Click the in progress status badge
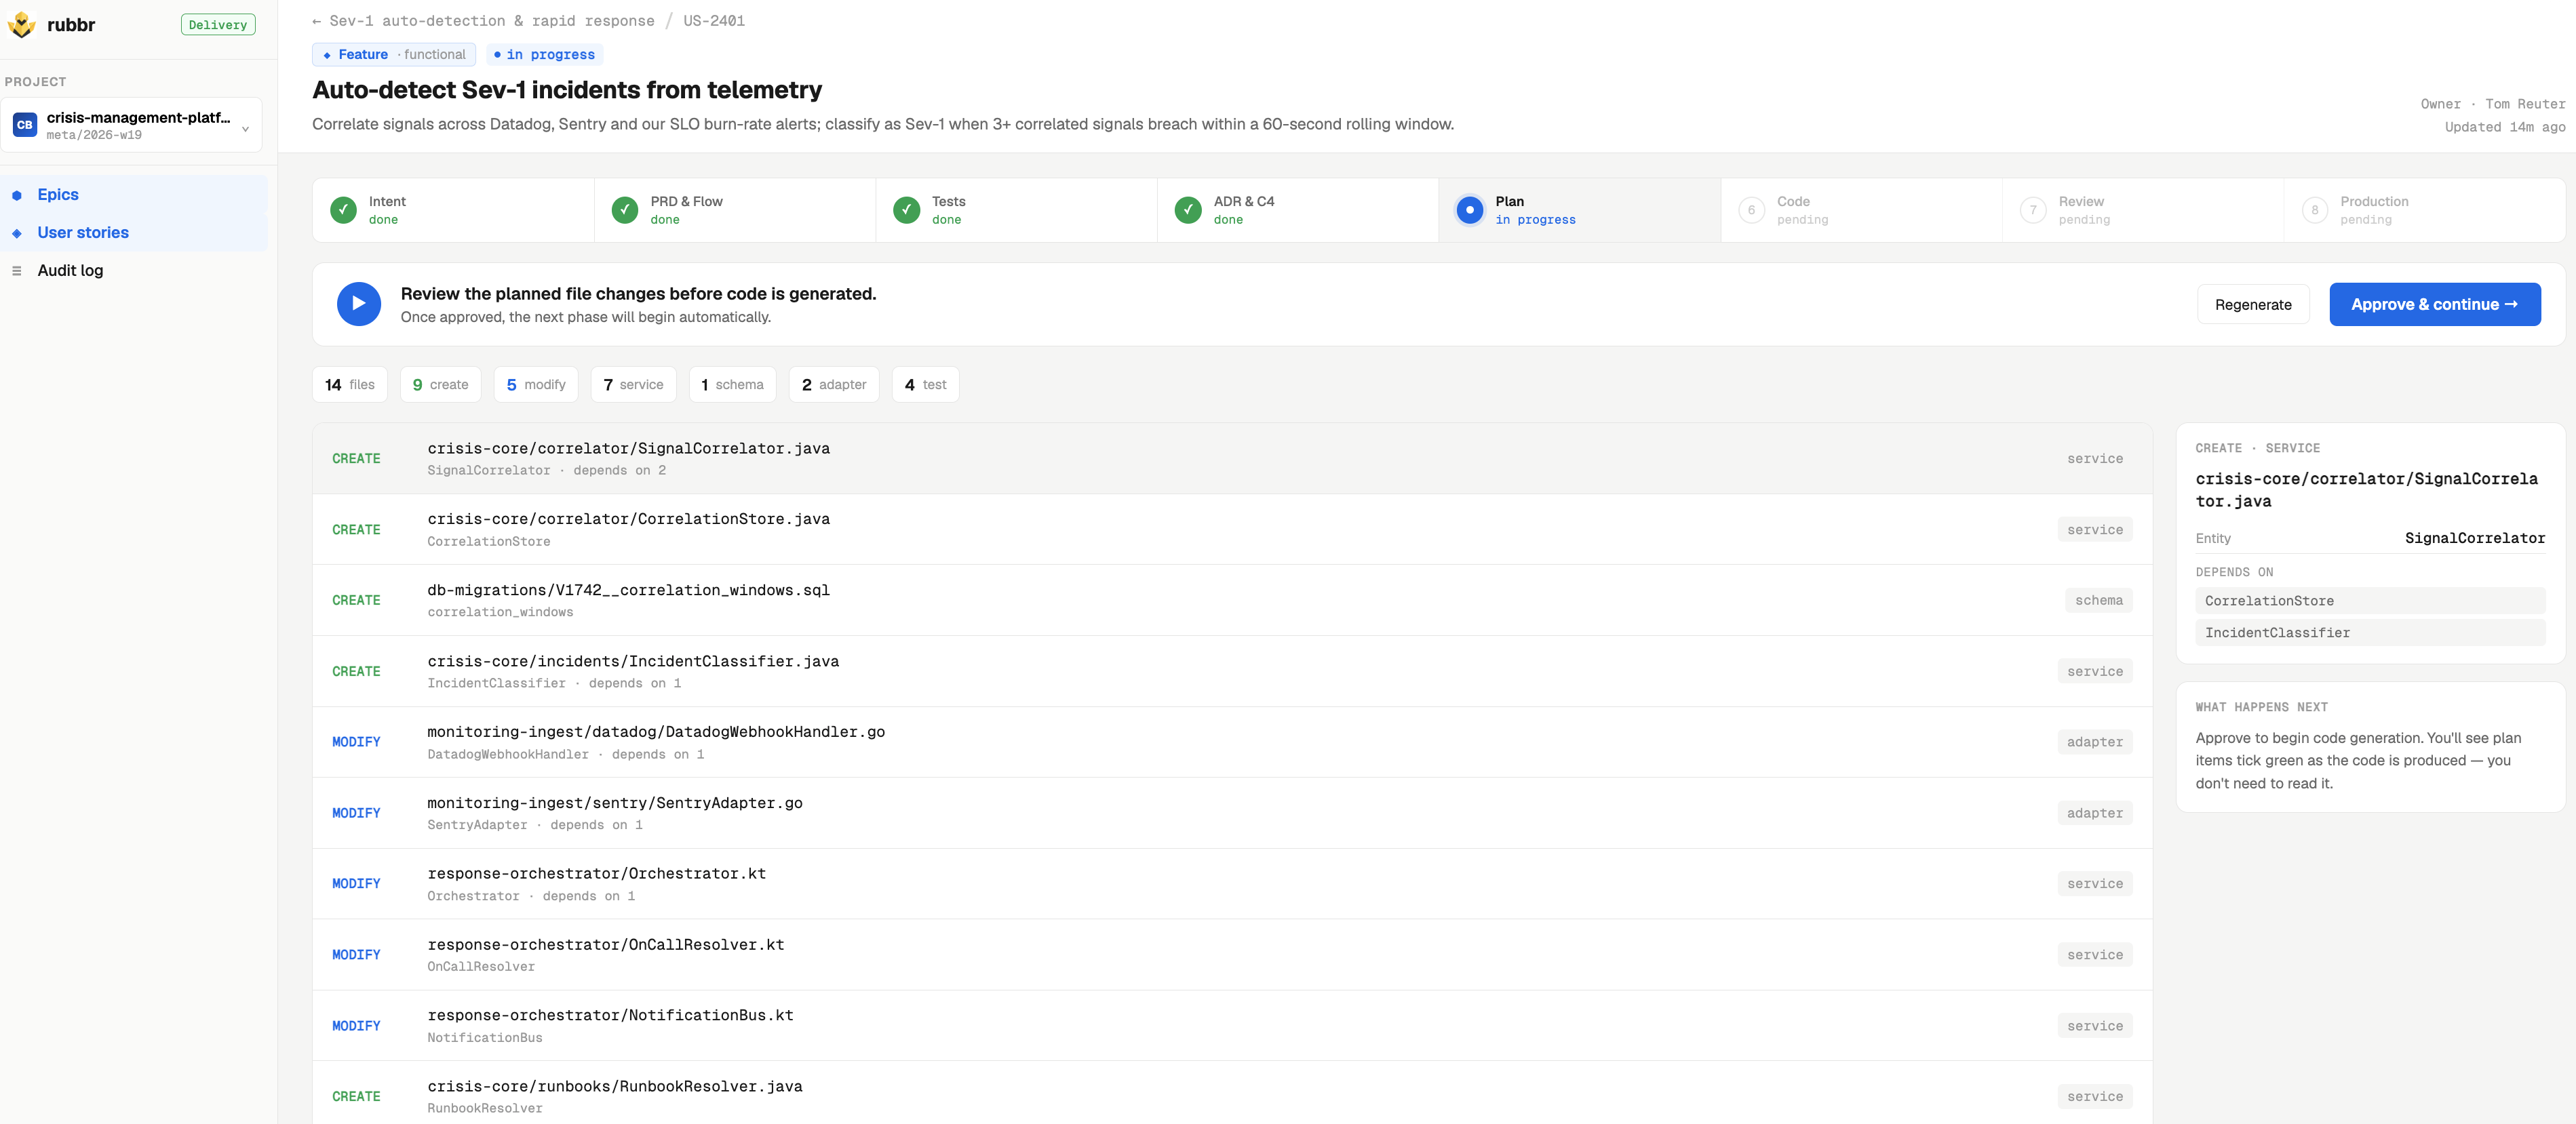This screenshot has width=2576, height=1124. pyautogui.click(x=544, y=55)
